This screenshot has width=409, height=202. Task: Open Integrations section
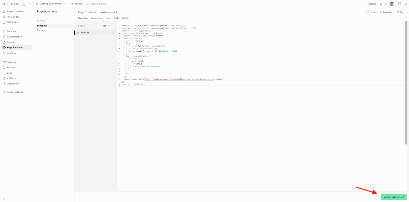point(13,84)
